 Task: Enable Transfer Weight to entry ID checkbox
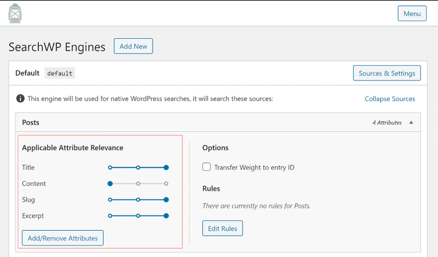coord(206,167)
